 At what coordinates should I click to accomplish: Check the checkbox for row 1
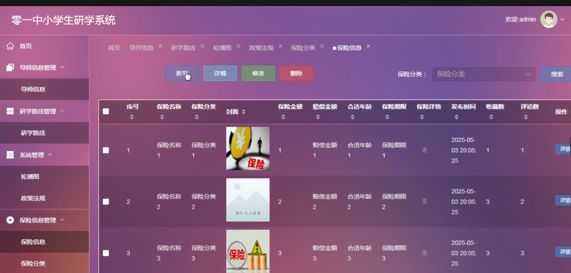[x=106, y=150]
